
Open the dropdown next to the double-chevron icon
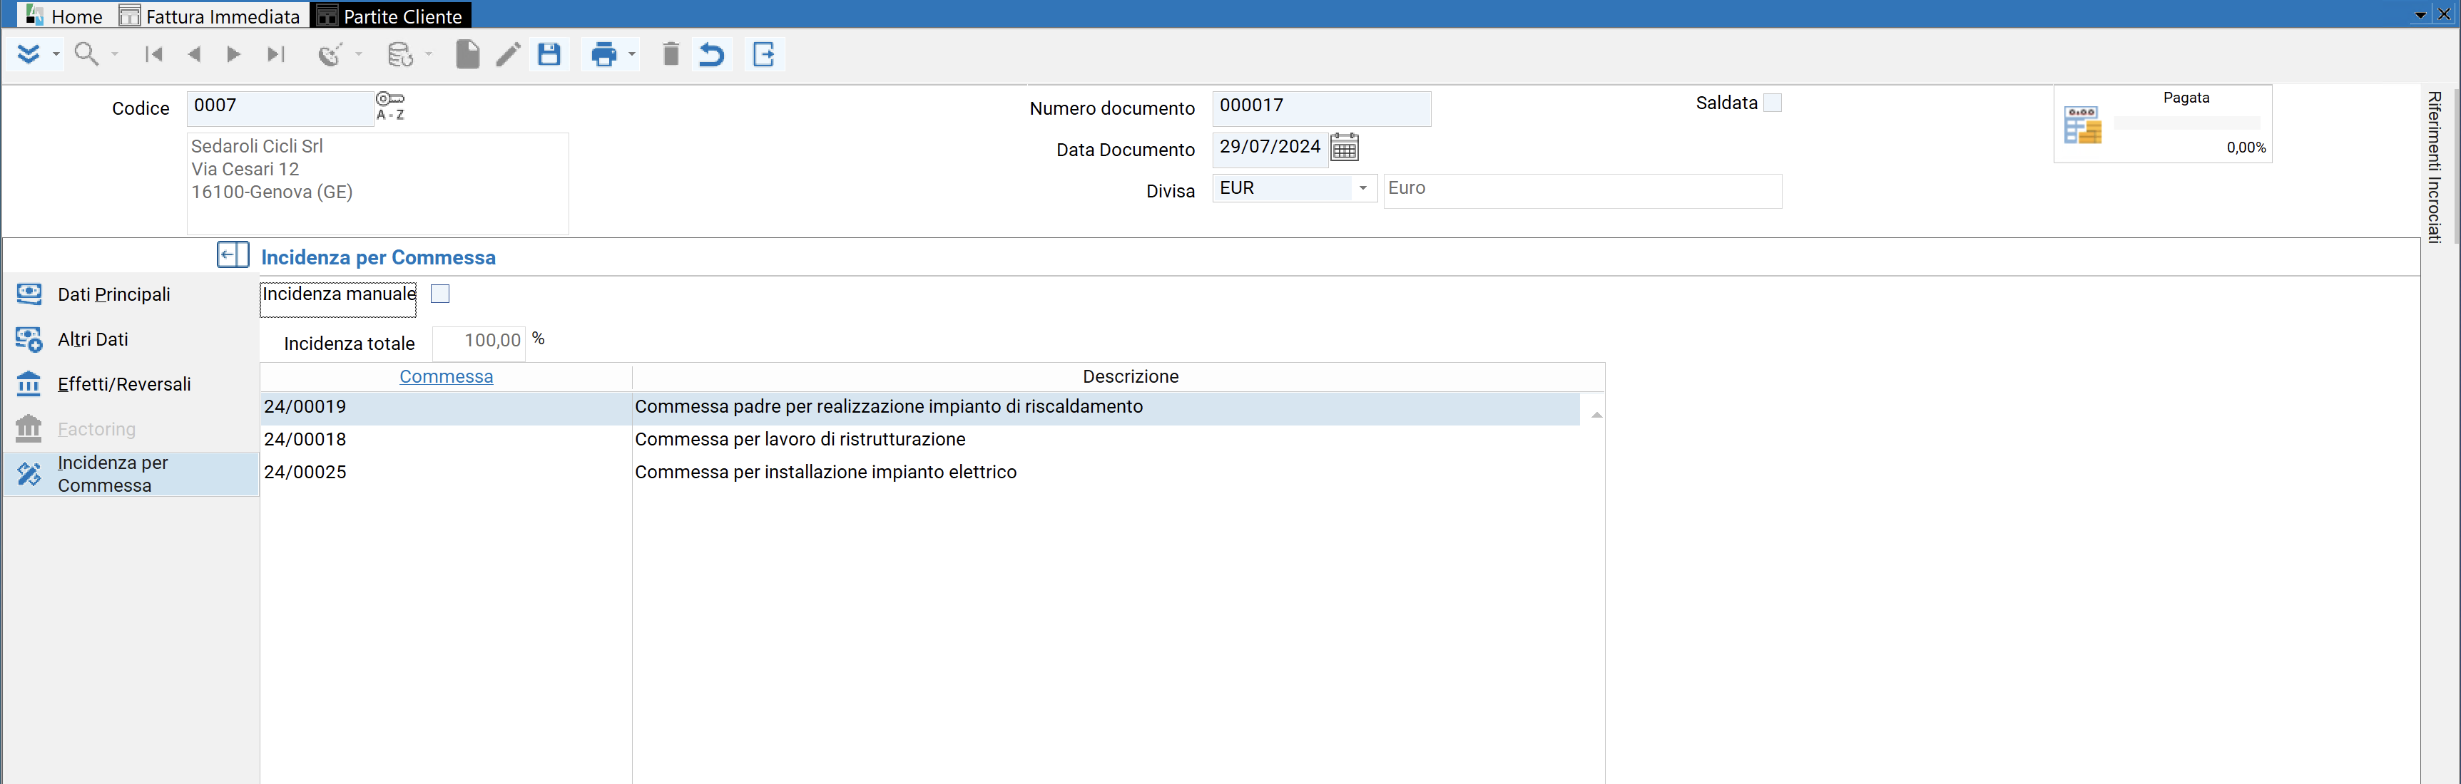56,54
